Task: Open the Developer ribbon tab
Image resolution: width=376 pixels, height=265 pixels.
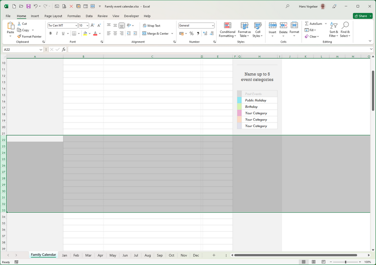Action: coord(132,16)
